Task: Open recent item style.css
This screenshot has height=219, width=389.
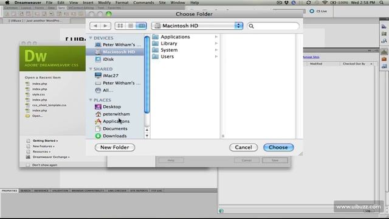Action: coord(38,94)
